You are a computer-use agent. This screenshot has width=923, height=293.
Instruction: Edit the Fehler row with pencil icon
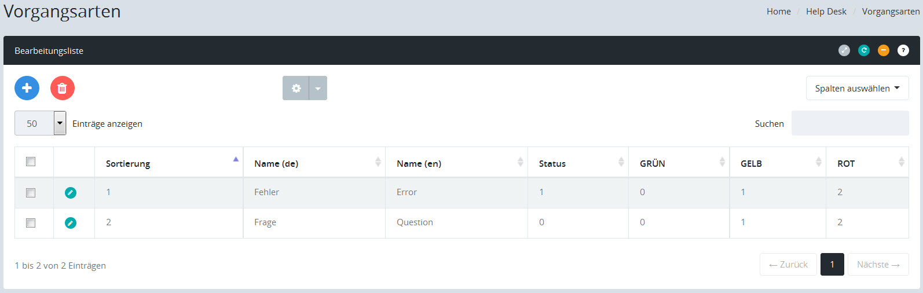(71, 193)
